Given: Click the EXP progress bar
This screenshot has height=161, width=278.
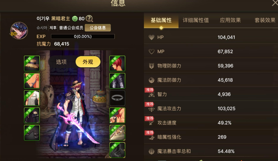Looking at the screenshot, I should (83, 36).
